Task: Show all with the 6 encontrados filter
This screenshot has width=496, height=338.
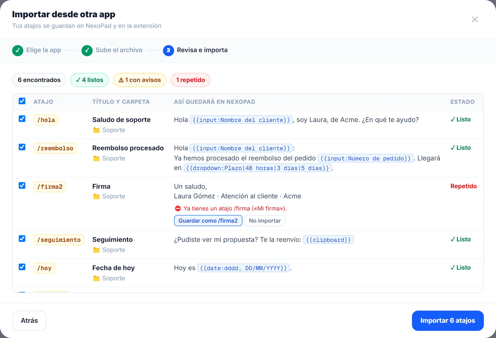Action: (39, 80)
